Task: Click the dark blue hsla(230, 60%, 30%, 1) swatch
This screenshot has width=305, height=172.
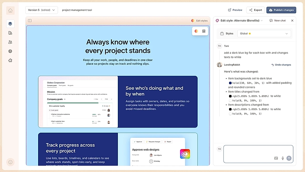Action: click(x=230, y=83)
